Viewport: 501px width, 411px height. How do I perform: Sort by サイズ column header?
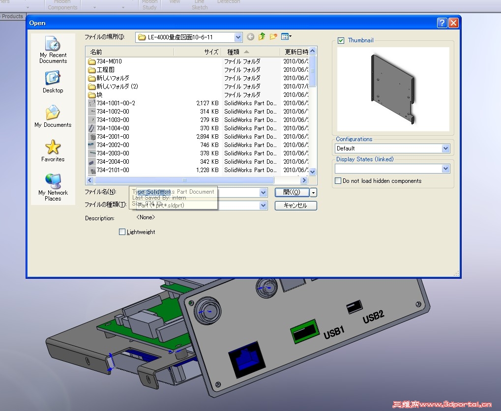tap(198, 52)
